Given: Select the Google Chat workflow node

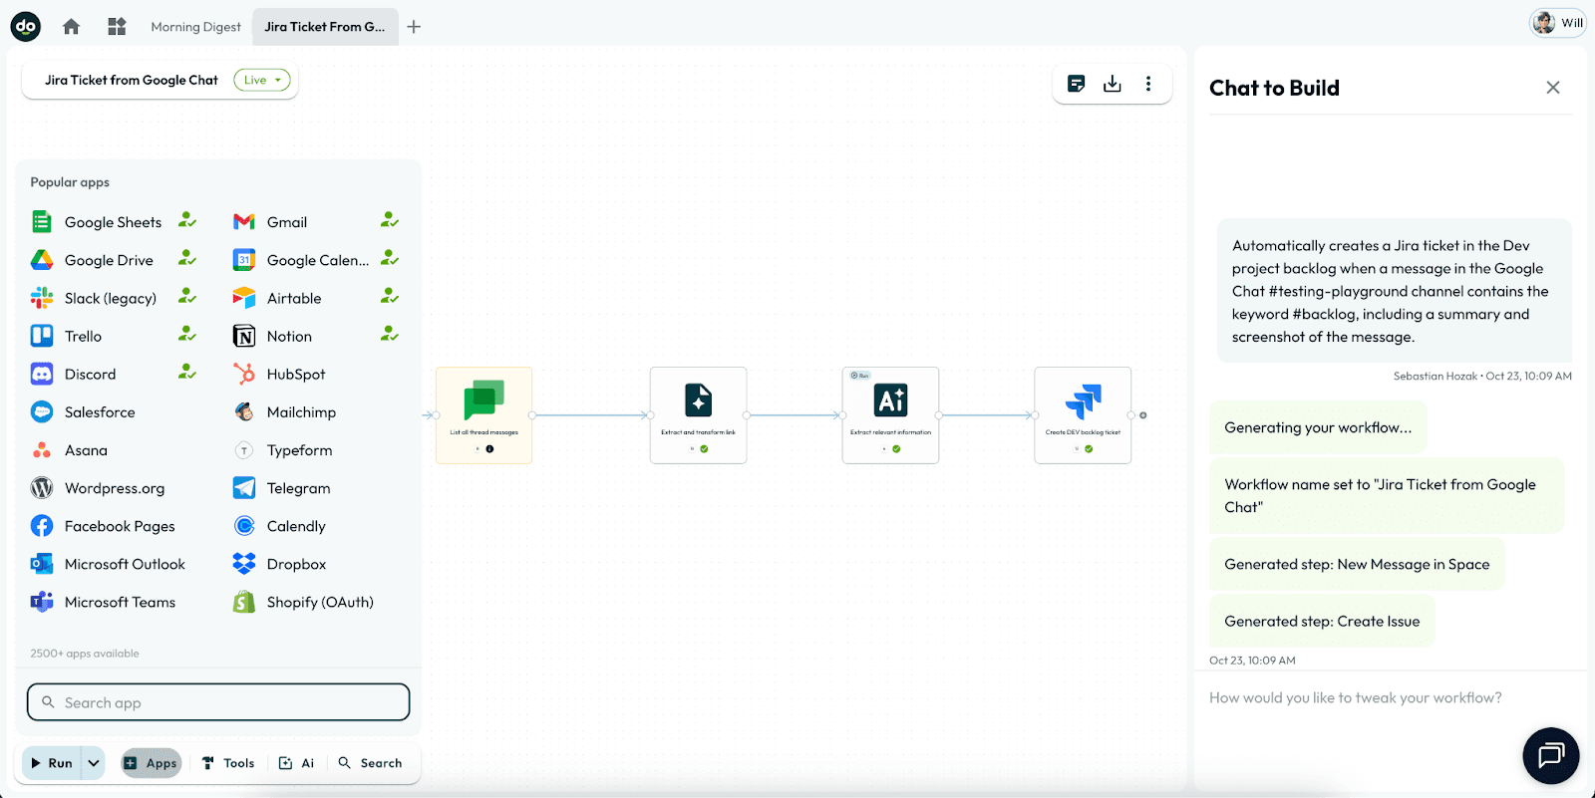Looking at the screenshot, I should 483,414.
